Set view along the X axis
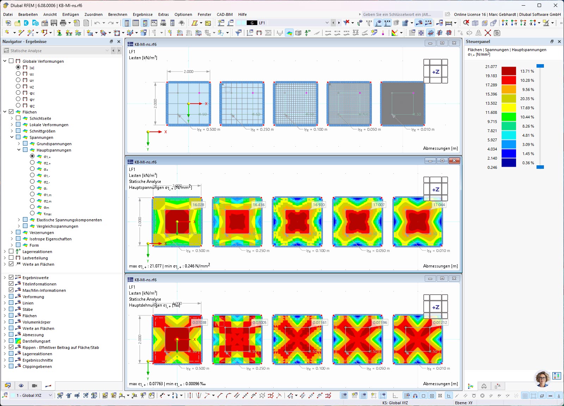The width and height of the screenshot is (564, 406). coord(505,23)
